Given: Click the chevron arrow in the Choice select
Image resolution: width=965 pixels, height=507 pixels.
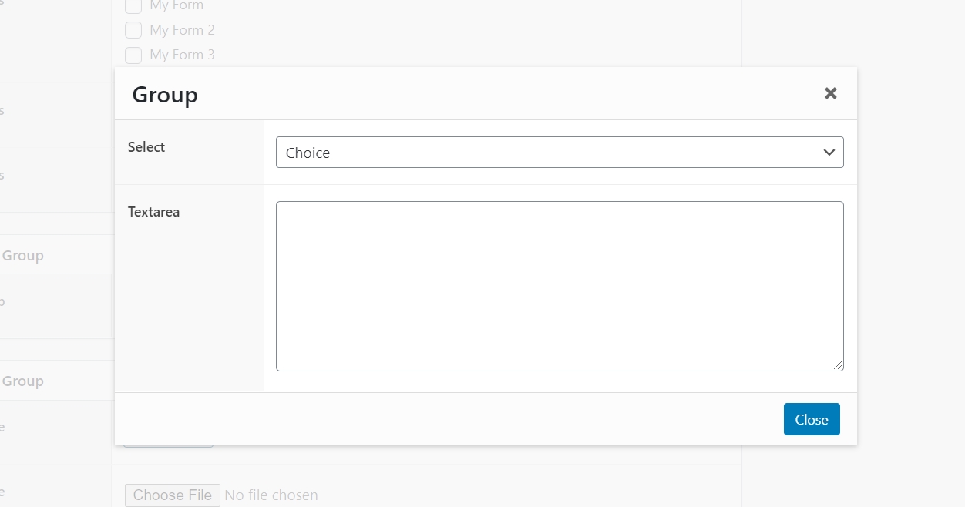Looking at the screenshot, I should click(x=829, y=153).
